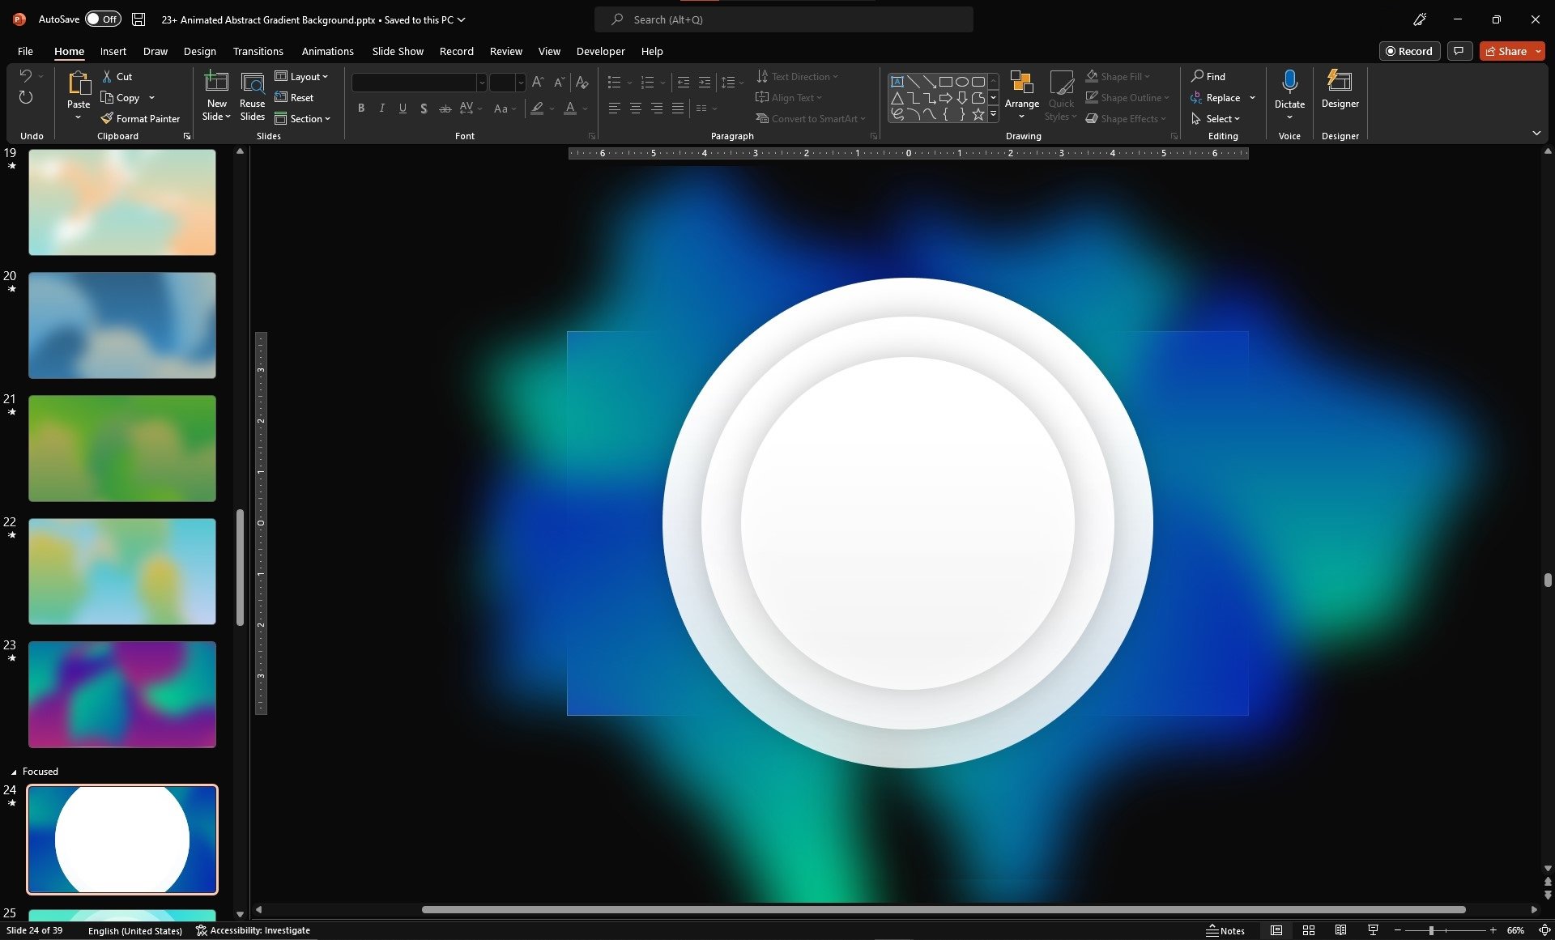Toggle Align Left paragraph

[615, 108]
